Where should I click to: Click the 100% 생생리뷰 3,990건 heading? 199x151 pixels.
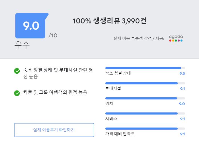coord(110,21)
